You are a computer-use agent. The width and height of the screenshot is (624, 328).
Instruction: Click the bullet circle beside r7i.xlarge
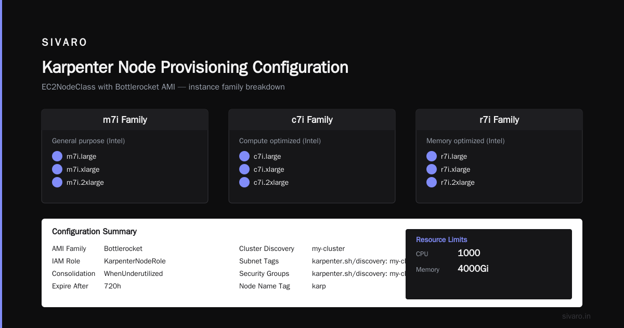pos(432,169)
